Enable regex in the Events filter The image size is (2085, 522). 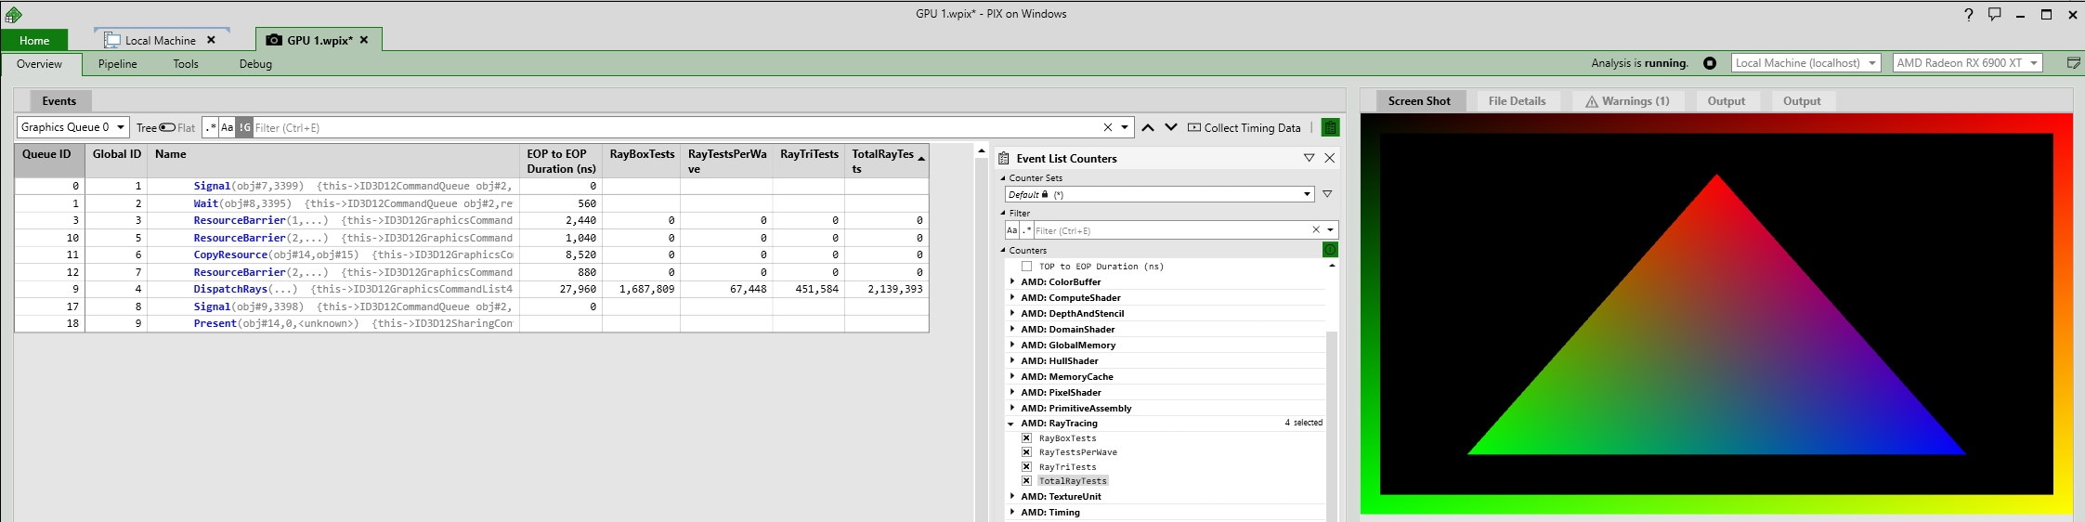(211, 128)
